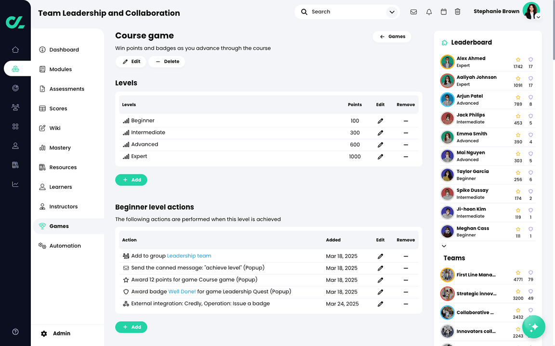
Task: Select Automation in the sidebar
Action: 65,246
